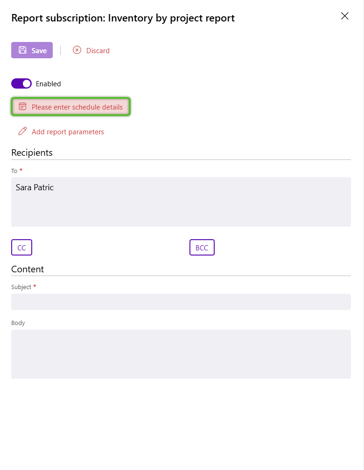Select the Discard text link
Viewport: 364px width, 470px height.
98,51
